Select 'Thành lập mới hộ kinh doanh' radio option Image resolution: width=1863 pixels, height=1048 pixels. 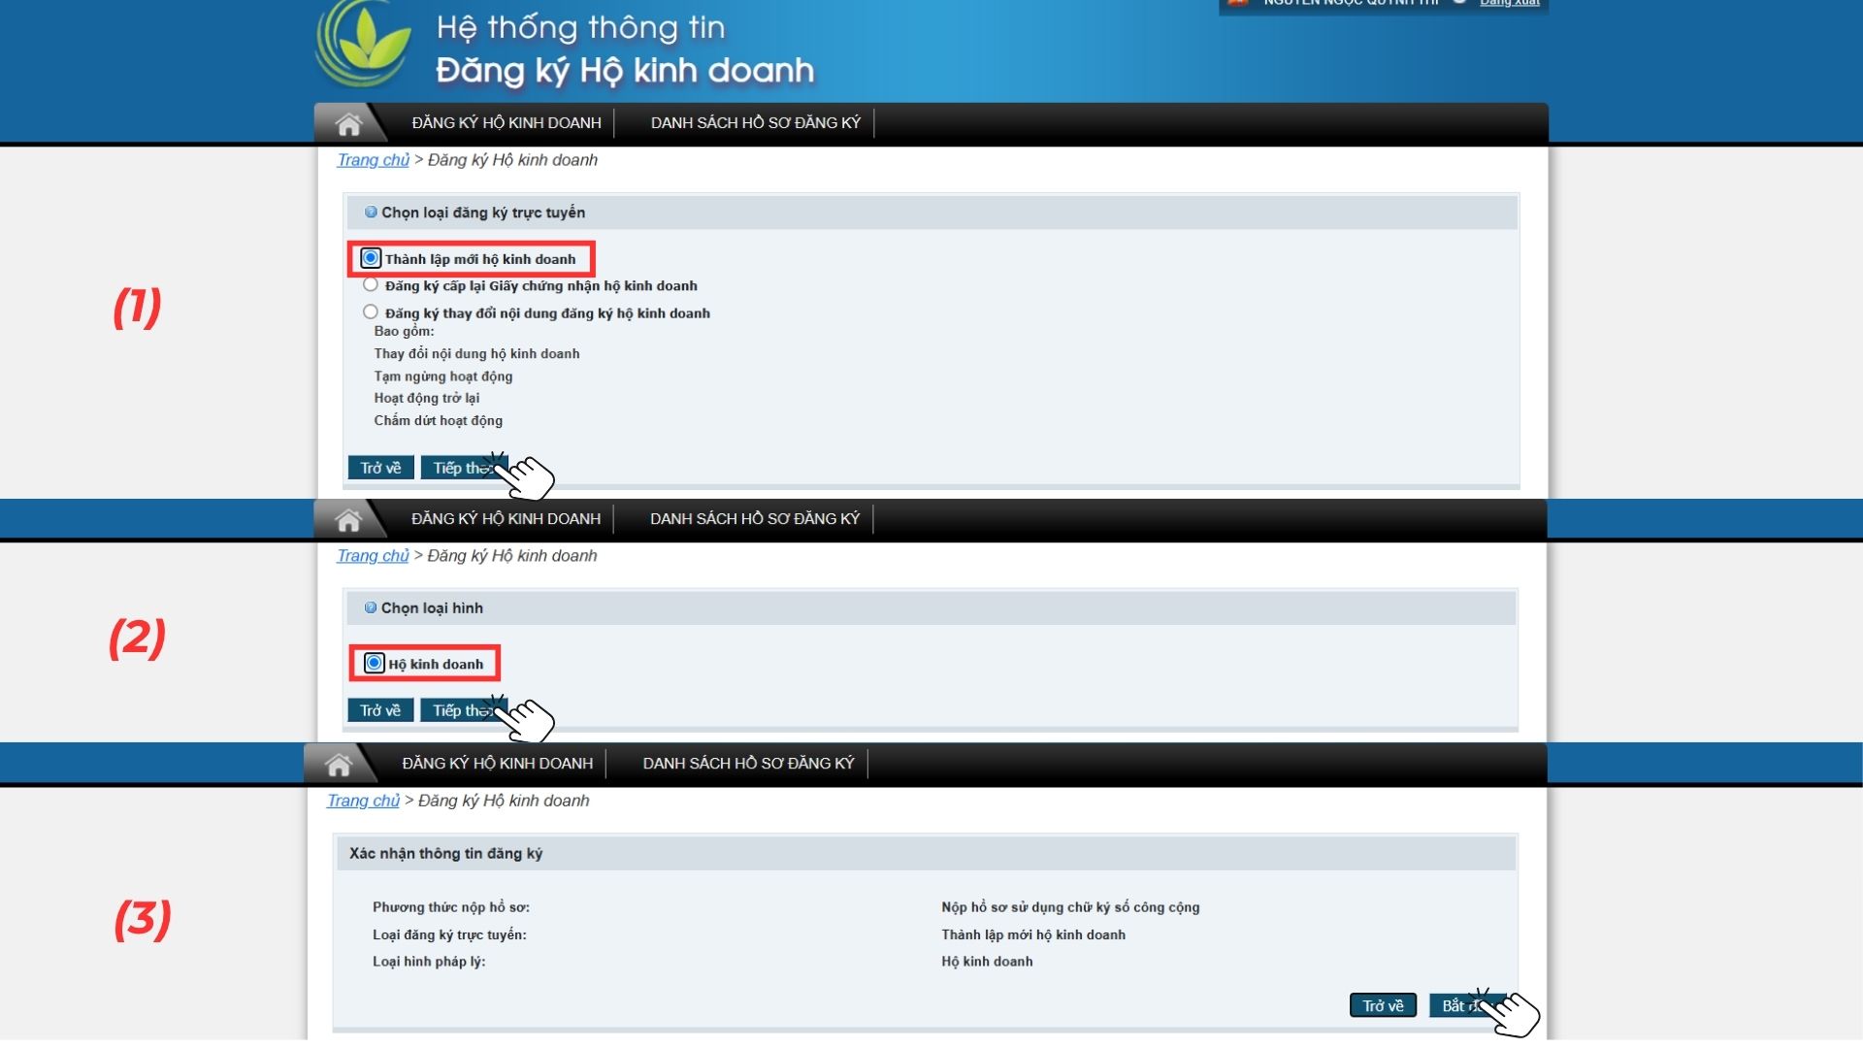[x=371, y=258]
